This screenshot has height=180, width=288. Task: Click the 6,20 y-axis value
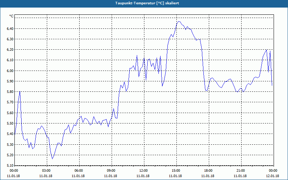point(10,50)
